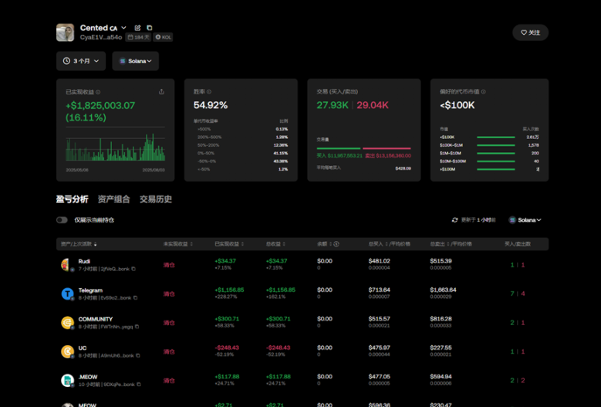The width and height of the screenshot is (601, 407).
Task: Switch to the 交易历史 tab
Action: 155,199
